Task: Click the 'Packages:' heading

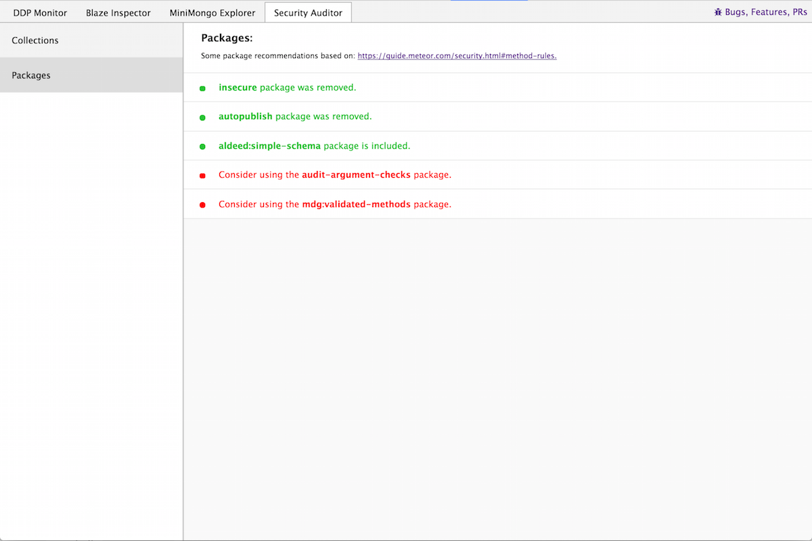Action: point(227,38)
